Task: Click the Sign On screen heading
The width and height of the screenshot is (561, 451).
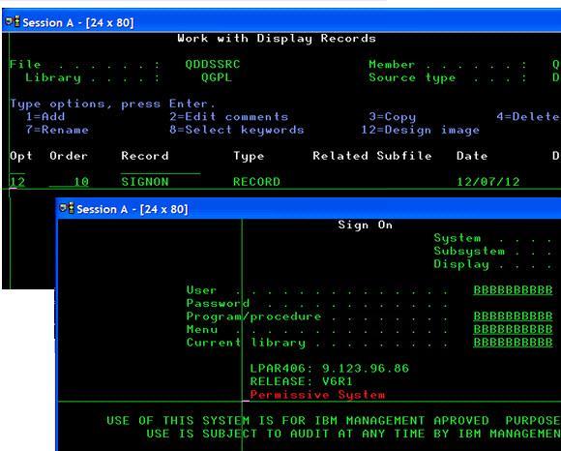Action: click(366, 225)
